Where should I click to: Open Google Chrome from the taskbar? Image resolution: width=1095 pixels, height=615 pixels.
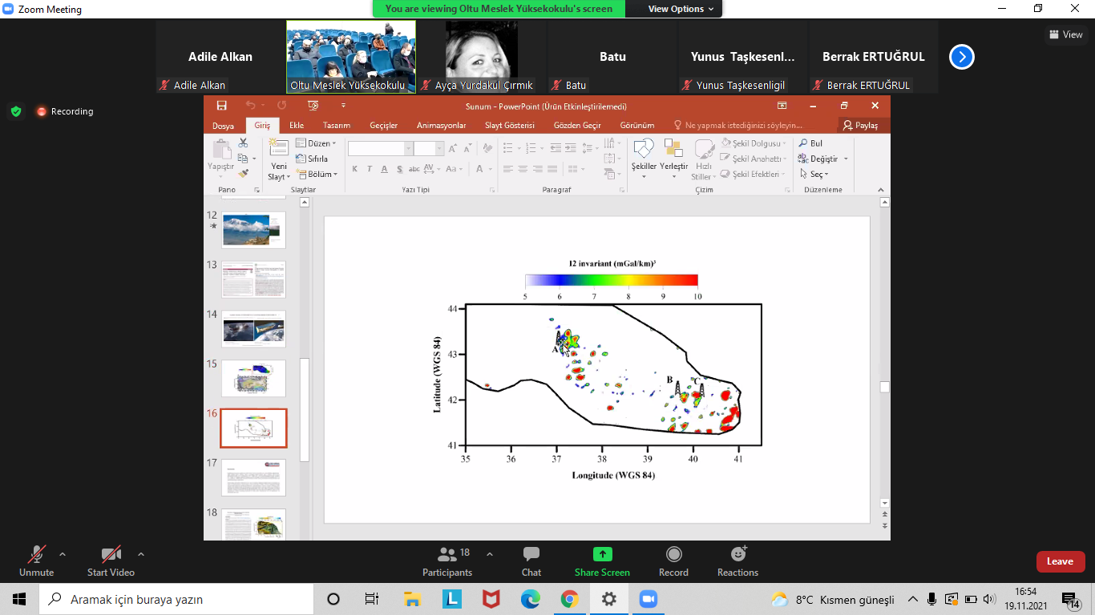tap(570, 599)
